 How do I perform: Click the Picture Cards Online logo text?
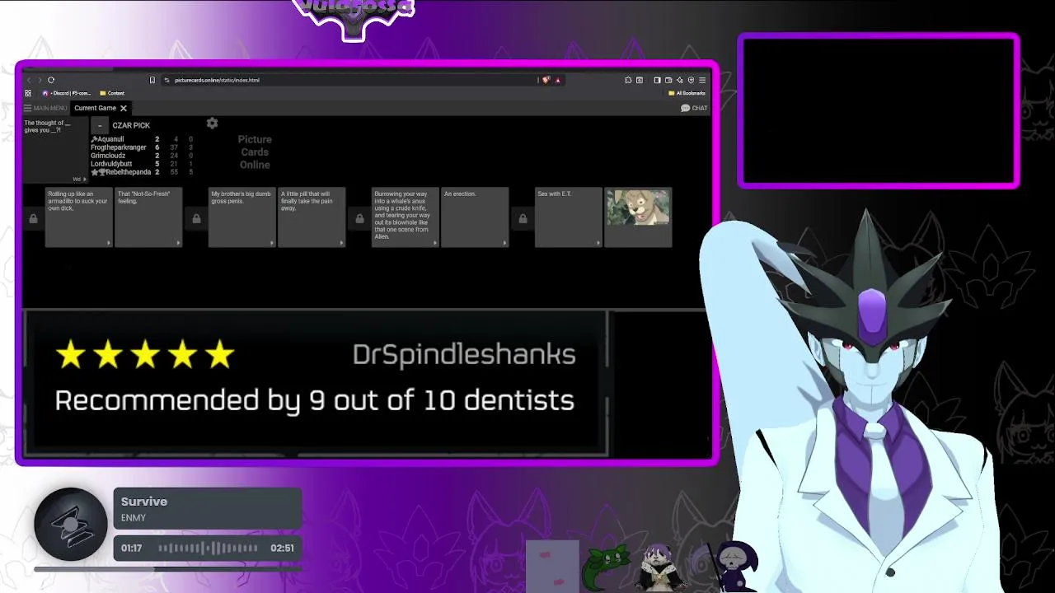tap(255, 152)
